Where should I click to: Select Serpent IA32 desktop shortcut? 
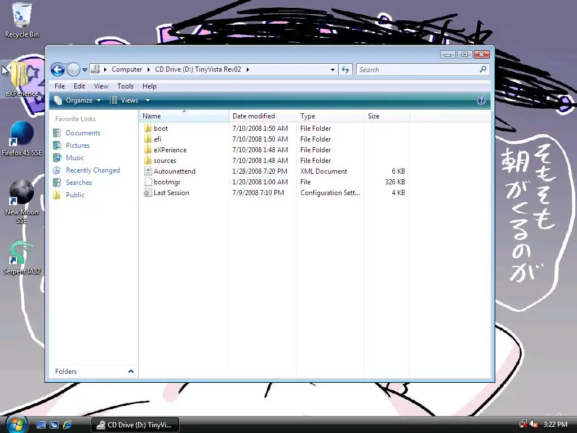click(x=22, y=258)
